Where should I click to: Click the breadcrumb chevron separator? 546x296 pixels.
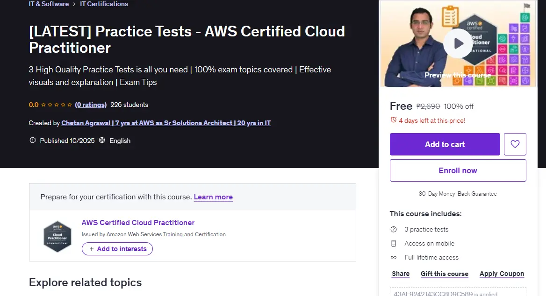[74, 4]
